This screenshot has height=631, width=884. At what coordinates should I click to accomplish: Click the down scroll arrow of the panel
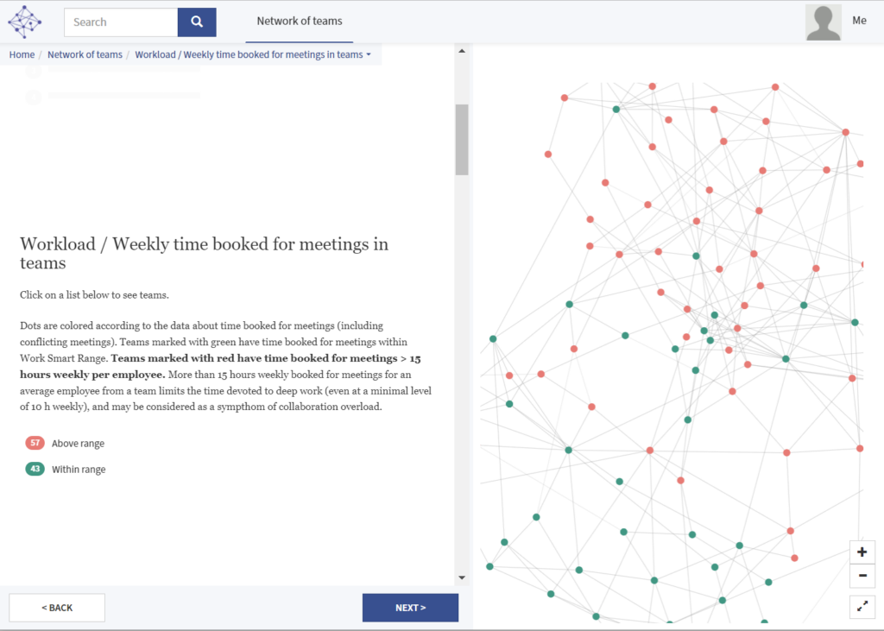point(461,579)
